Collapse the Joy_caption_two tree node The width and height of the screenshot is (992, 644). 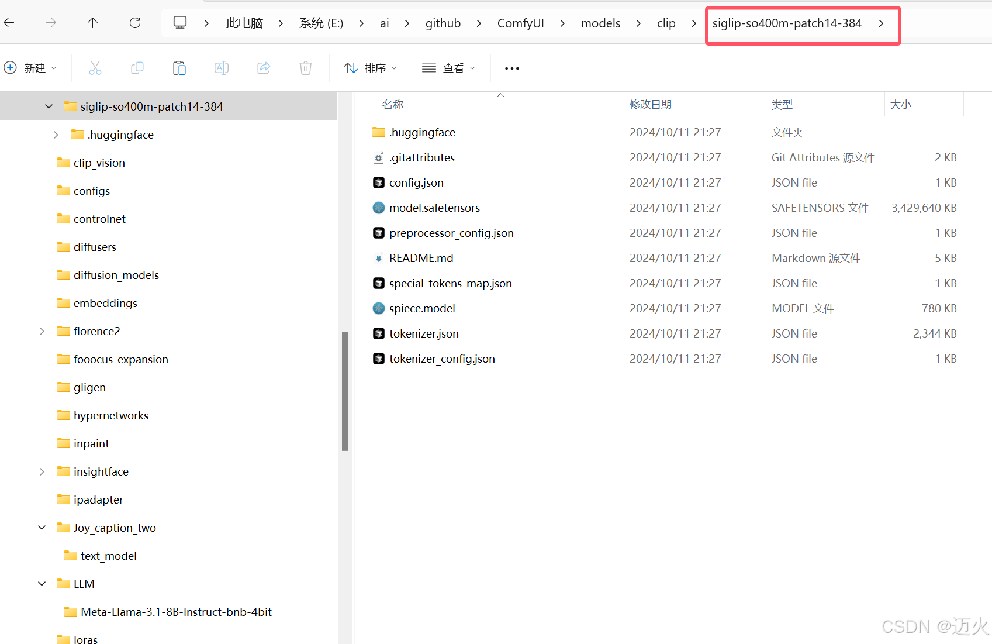[x=42, y=528]
